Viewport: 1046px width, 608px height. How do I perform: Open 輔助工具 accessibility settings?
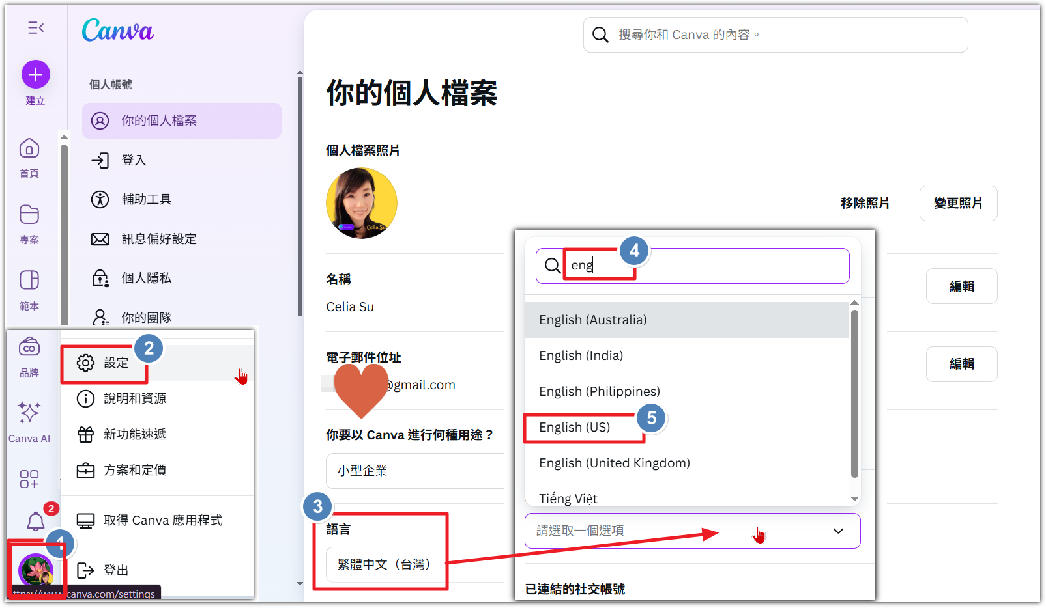point(182,199)
